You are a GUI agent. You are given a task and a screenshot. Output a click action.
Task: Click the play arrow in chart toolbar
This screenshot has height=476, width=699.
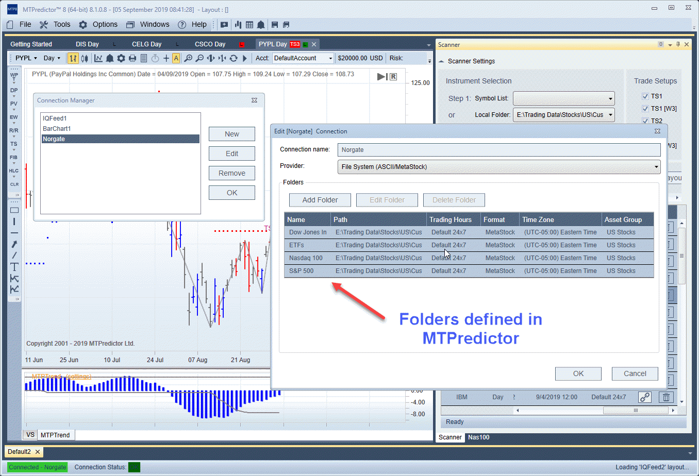coord(245,58)
